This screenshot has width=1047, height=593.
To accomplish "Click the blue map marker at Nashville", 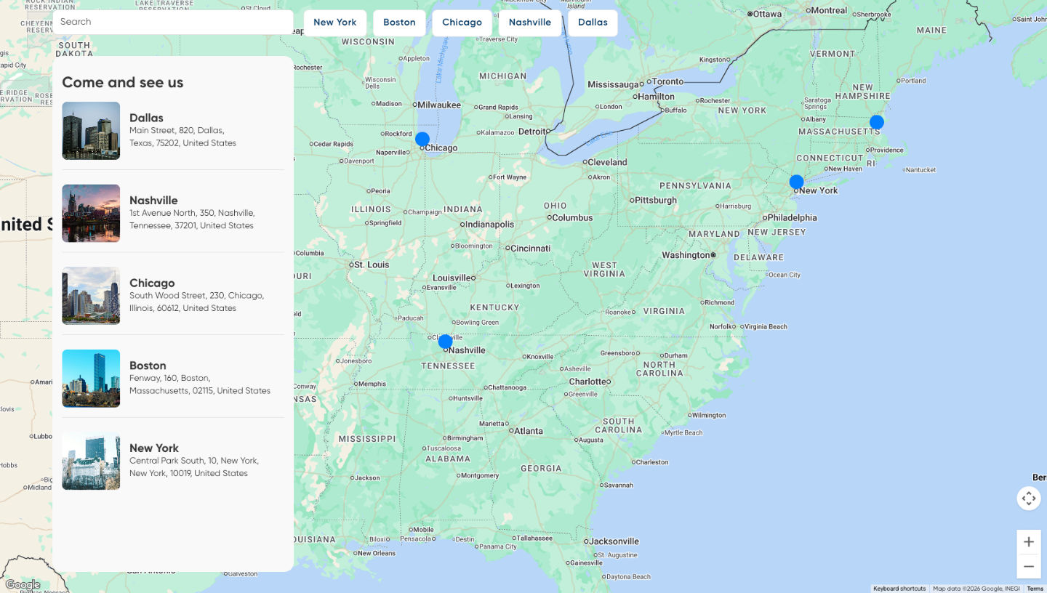I will (445, 342).
